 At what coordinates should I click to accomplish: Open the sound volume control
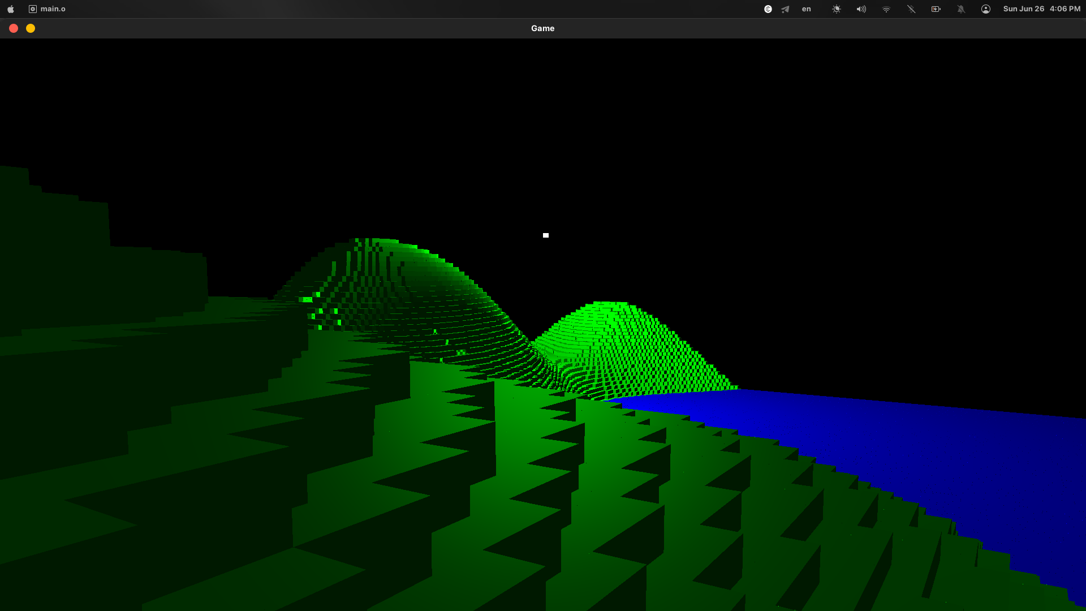(861, 9)
